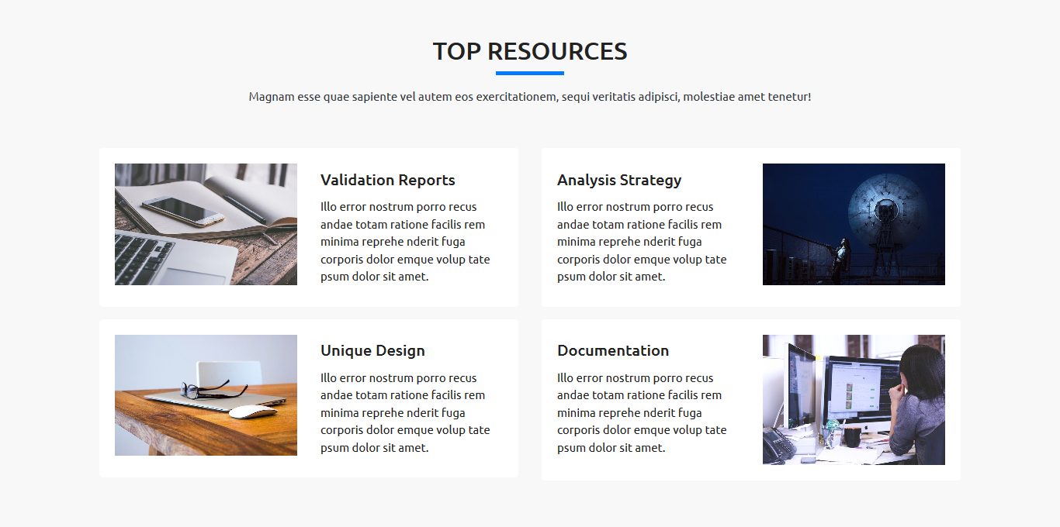View the Analysis Strategy satellite dish image
The image size is (1060, 527).
tap(854, 224)
